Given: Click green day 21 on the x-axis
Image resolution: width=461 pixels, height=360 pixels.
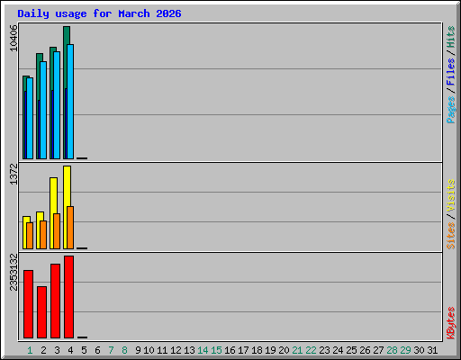Looking at the screenshot, I should click(x=297, y=350).
